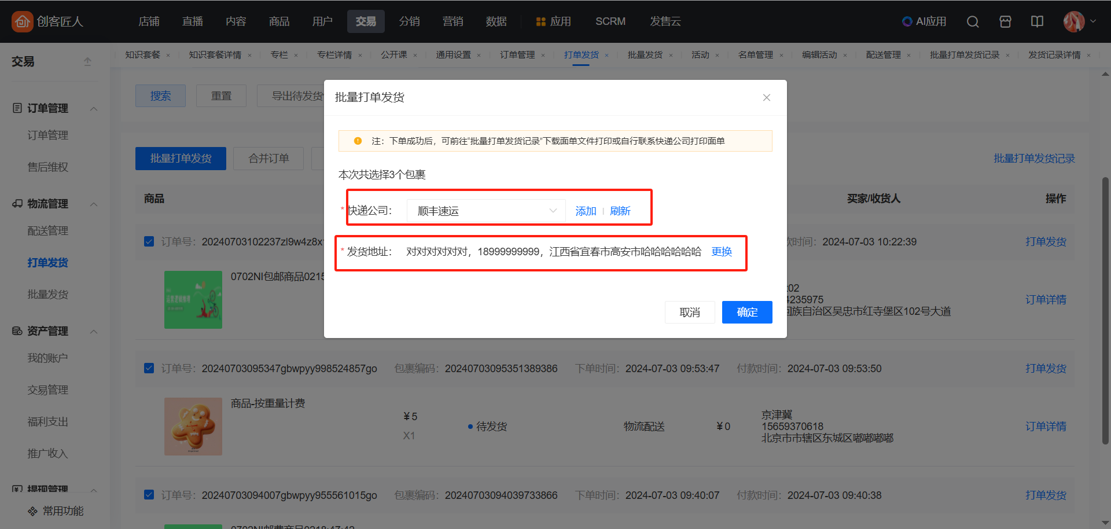Open the 营销 top menu
The width and height of the screenshot is (1111, 529).
pos(453,21)
